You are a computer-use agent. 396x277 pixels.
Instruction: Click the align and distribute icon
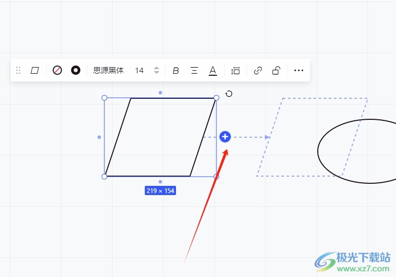click(235, 71)
